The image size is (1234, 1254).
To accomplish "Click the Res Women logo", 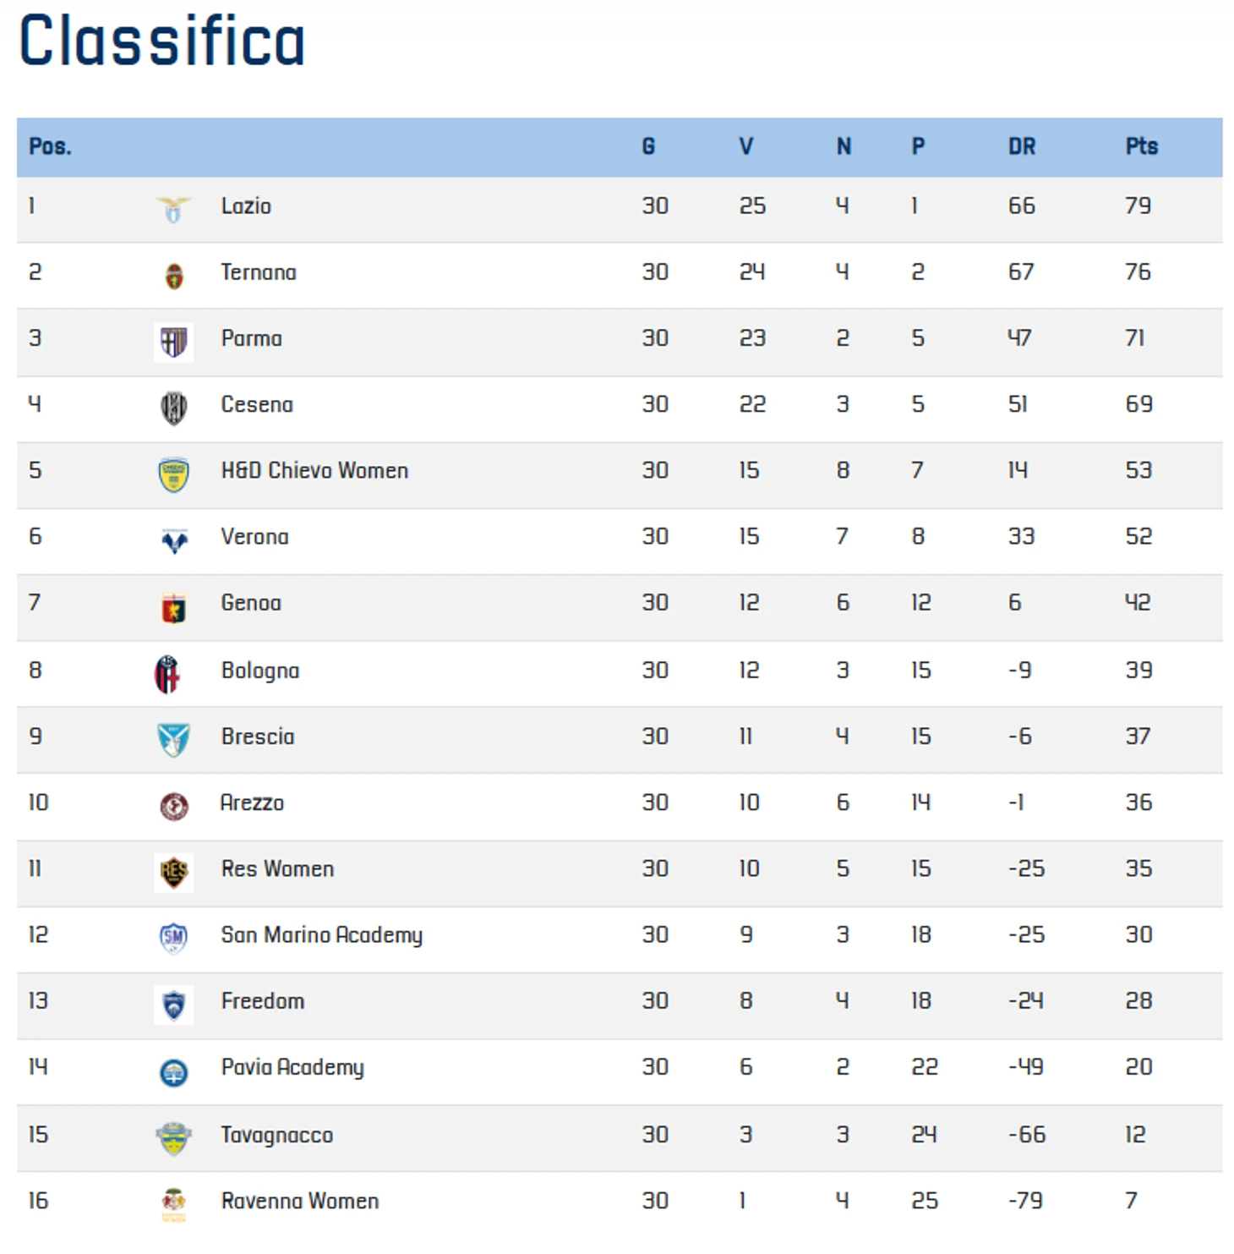I will (x=173, y=873).
